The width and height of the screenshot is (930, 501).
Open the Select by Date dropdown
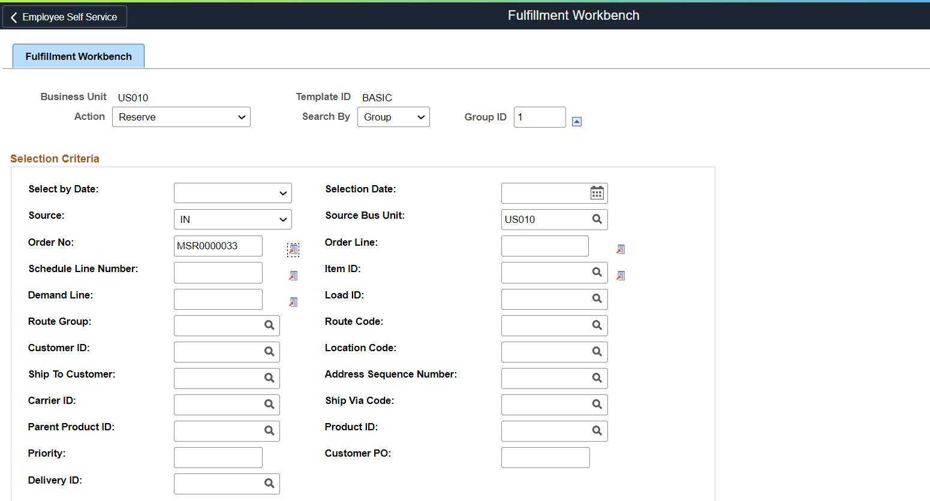[x=233, y=193]
